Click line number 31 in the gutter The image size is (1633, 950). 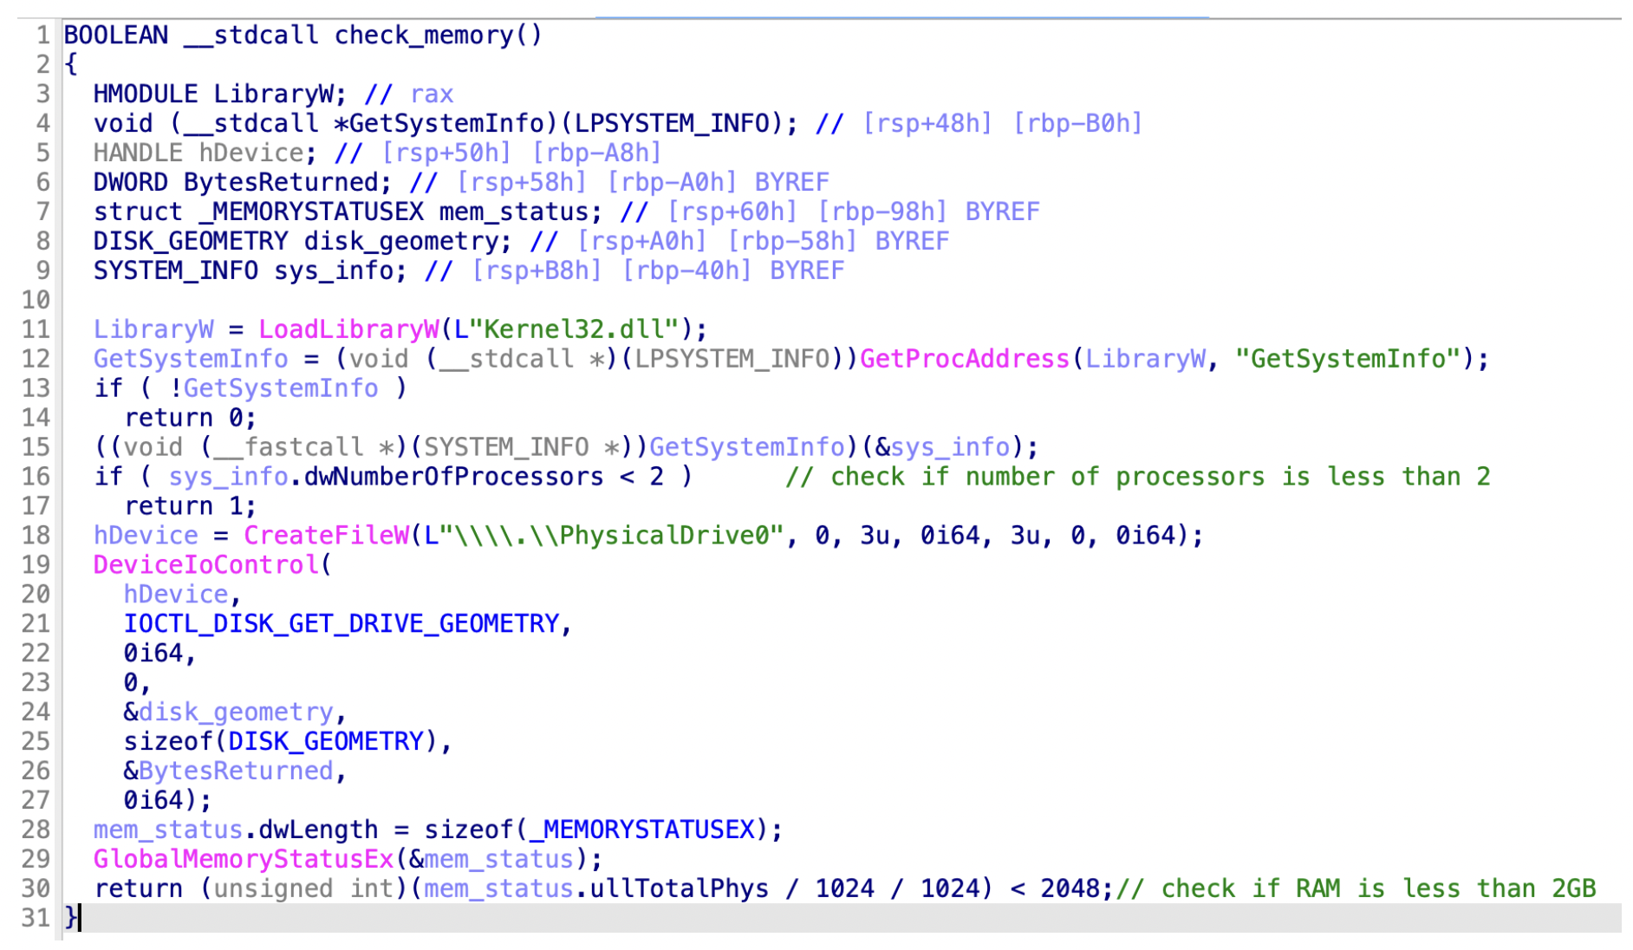click(x=36, y=919)
